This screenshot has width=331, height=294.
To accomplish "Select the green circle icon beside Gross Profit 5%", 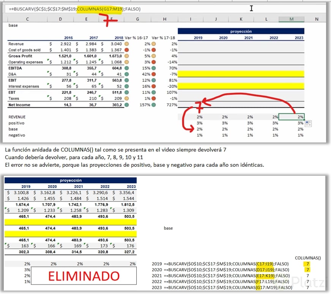I will (x=154, y=56).
